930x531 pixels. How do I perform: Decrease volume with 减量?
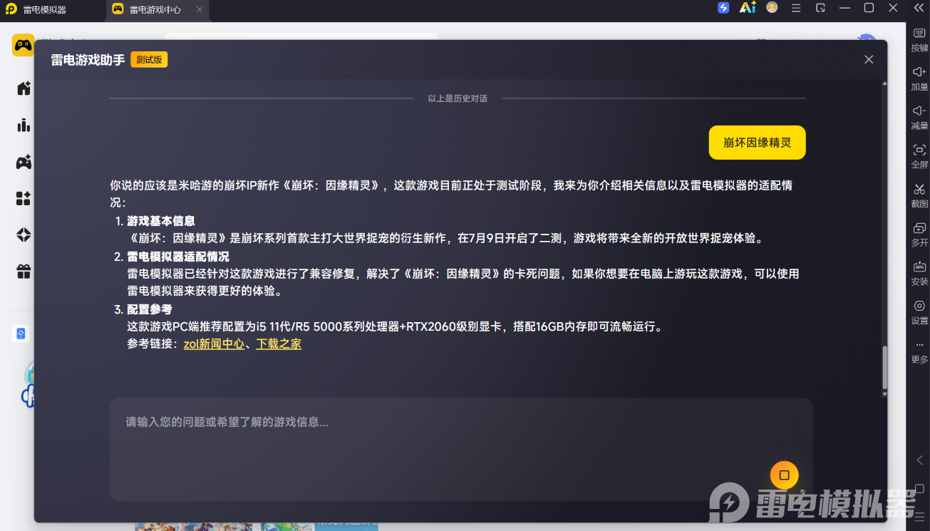coord(919,118)
